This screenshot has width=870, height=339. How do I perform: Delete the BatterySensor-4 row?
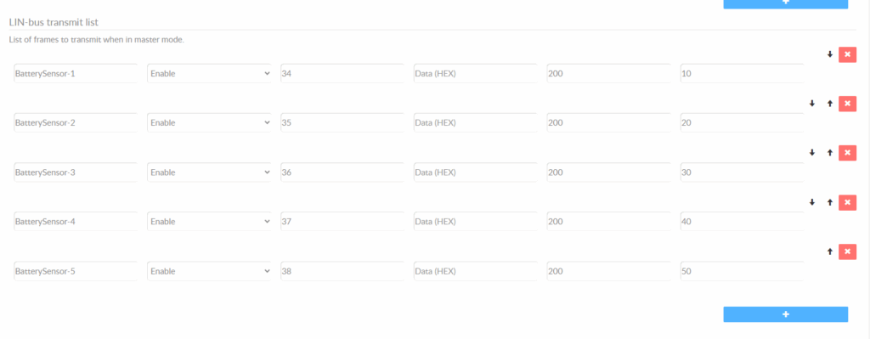coord(847,202)
